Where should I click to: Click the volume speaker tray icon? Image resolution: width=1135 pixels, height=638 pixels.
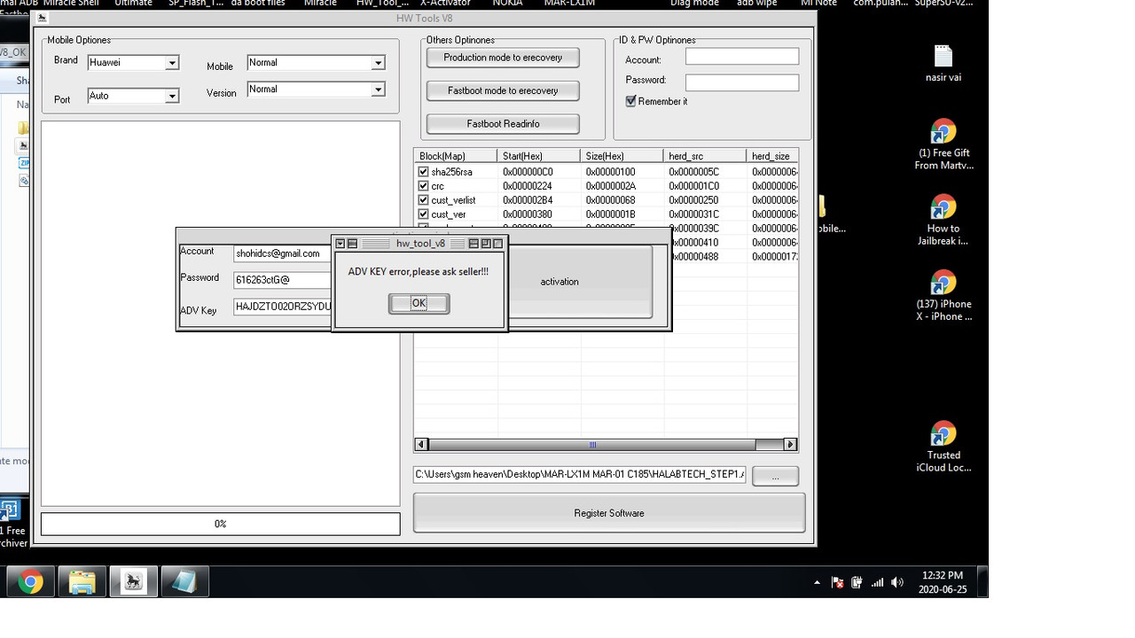897,582
